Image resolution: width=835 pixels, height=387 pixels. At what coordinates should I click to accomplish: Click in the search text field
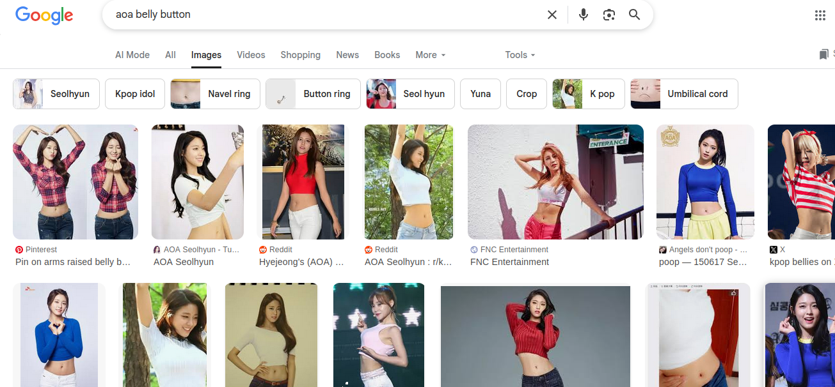click(326, 15)
